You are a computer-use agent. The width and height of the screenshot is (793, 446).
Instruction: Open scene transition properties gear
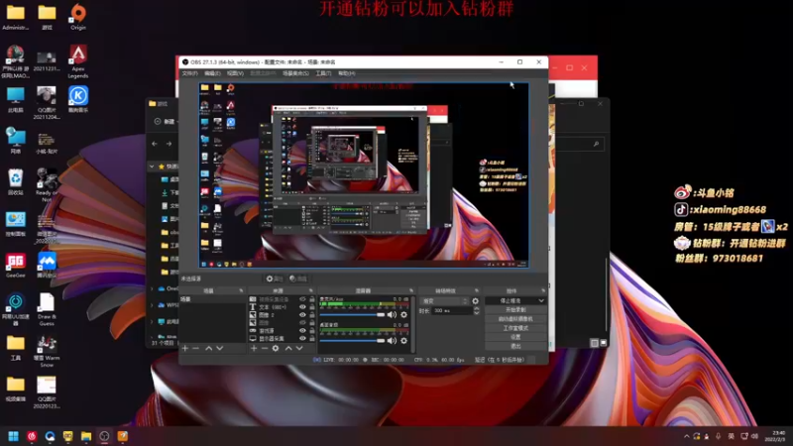(x=475, y=301)
